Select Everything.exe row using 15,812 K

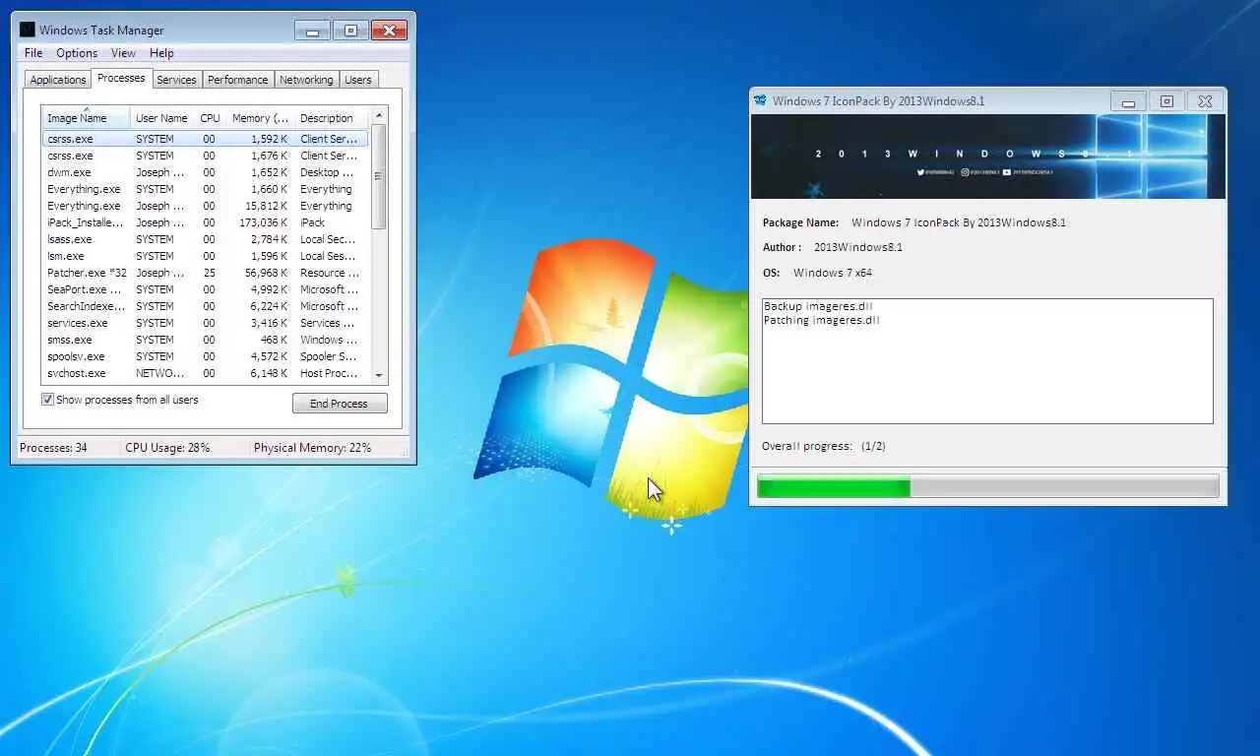[x=205, y=206]
